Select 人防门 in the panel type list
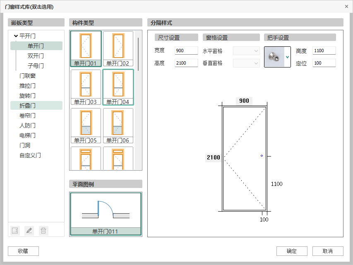The width and height of the screenshot is (353, 265). click(x=27, y=125)
